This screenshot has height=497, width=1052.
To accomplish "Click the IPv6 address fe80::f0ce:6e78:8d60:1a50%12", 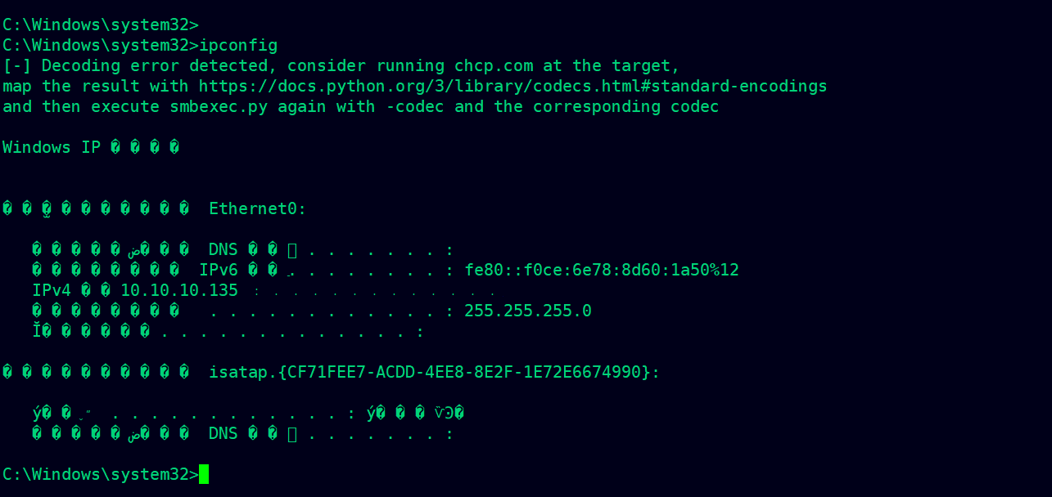I will point(602,270).
